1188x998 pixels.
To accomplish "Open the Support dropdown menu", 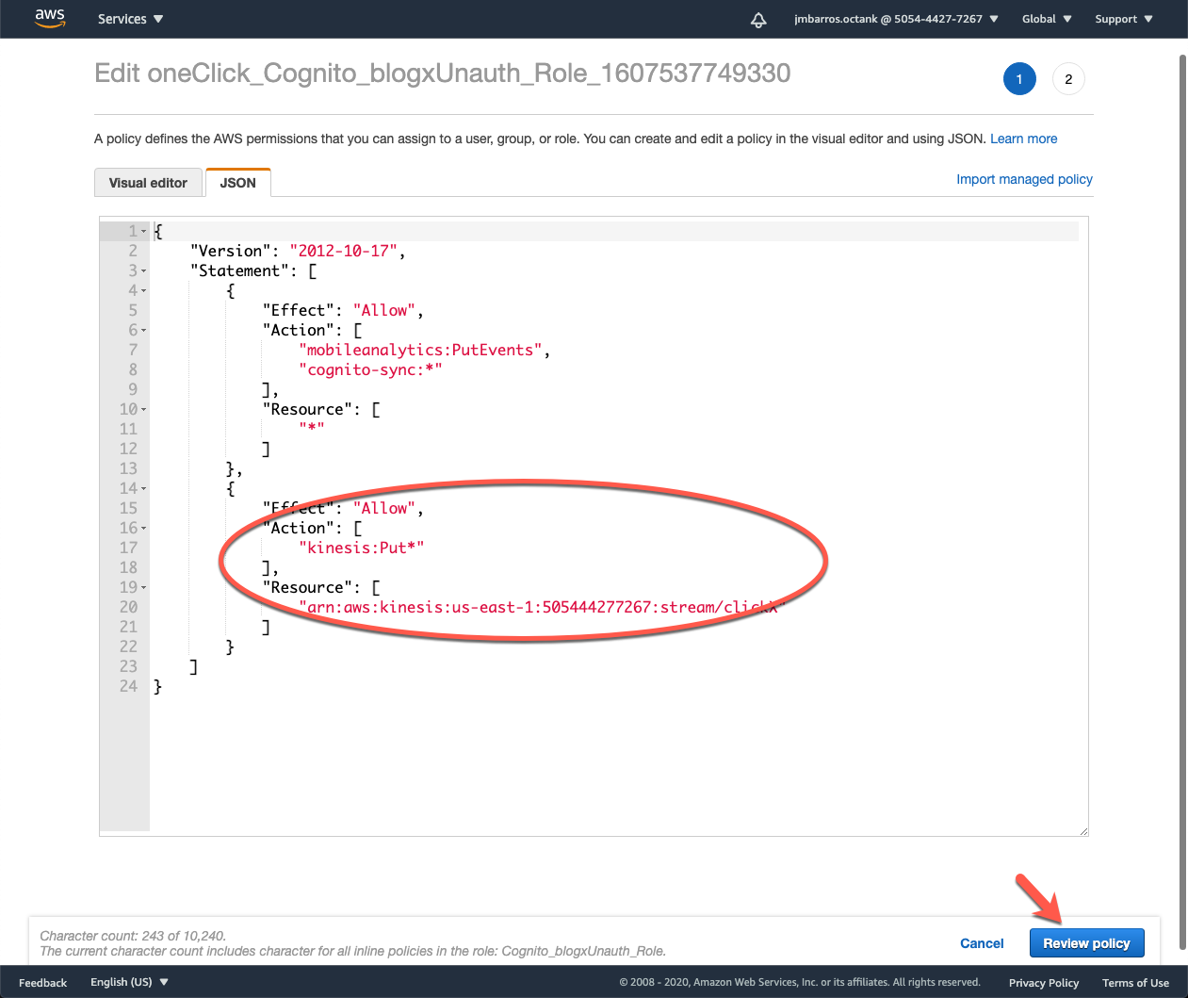I will [1124, 19].
